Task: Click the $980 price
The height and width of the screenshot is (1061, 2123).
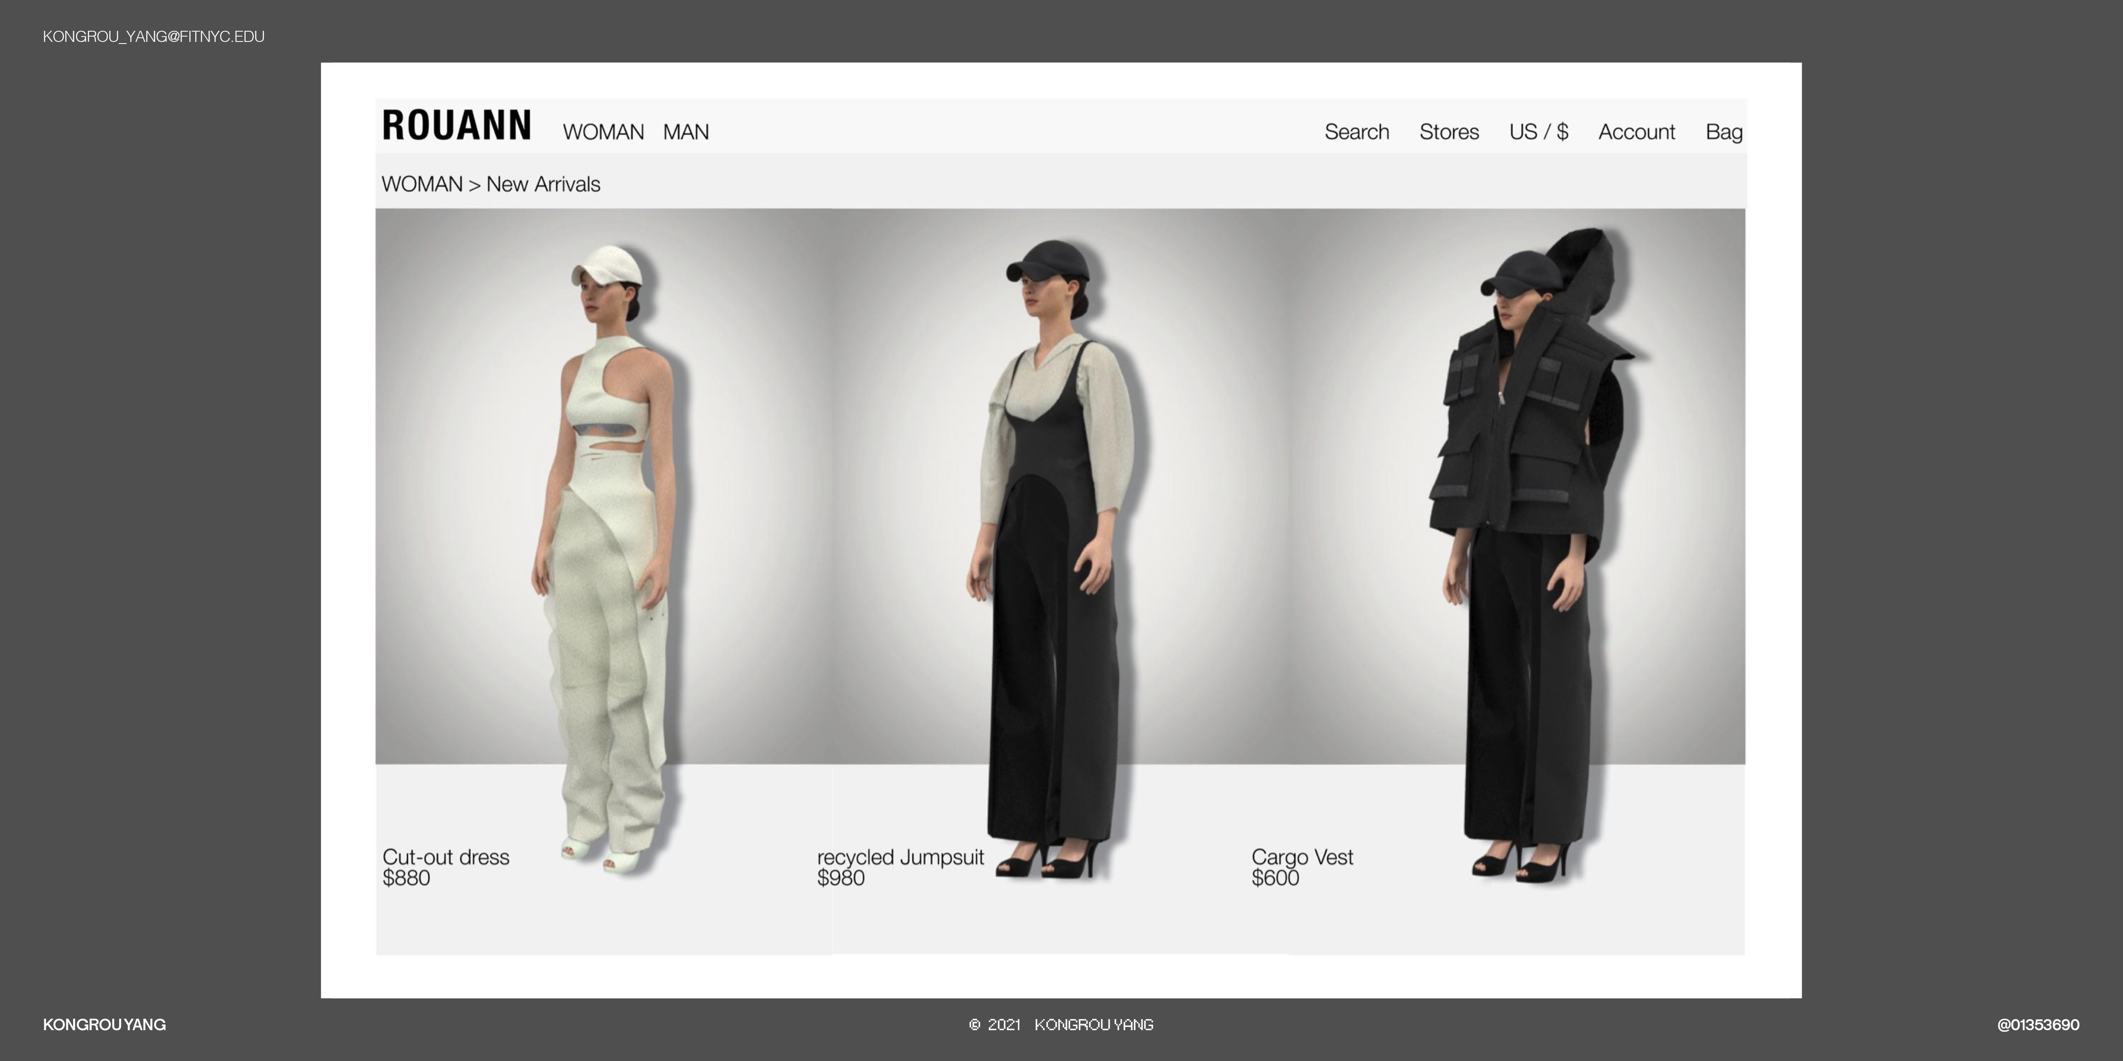Action: pos(841,878)
